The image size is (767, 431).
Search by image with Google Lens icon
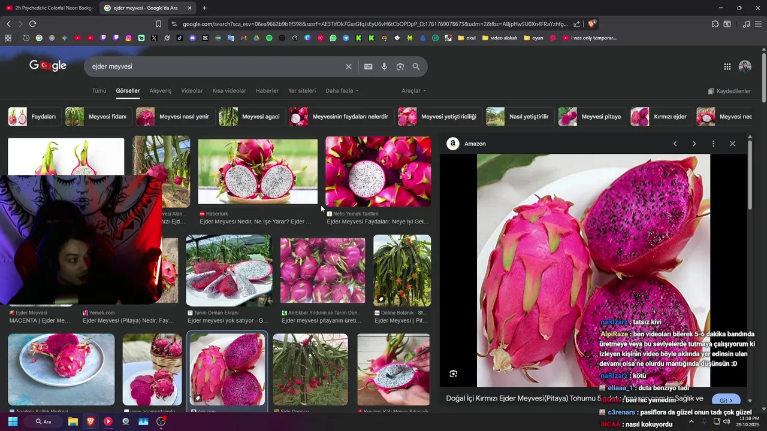tap(400, 66)
